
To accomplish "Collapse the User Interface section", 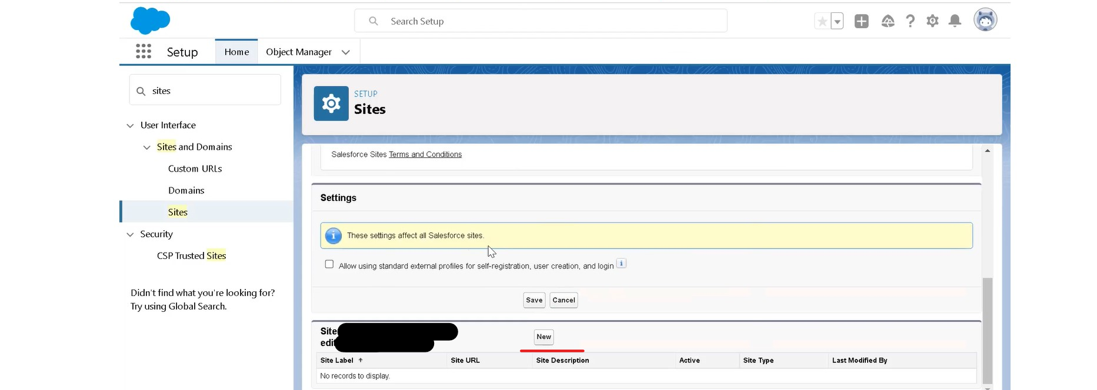I will [131, 126].
